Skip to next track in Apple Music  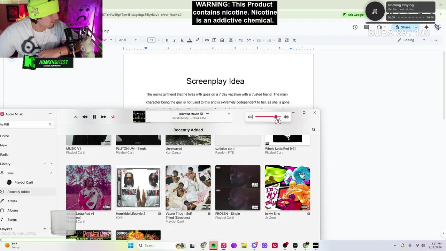(103, 117)
